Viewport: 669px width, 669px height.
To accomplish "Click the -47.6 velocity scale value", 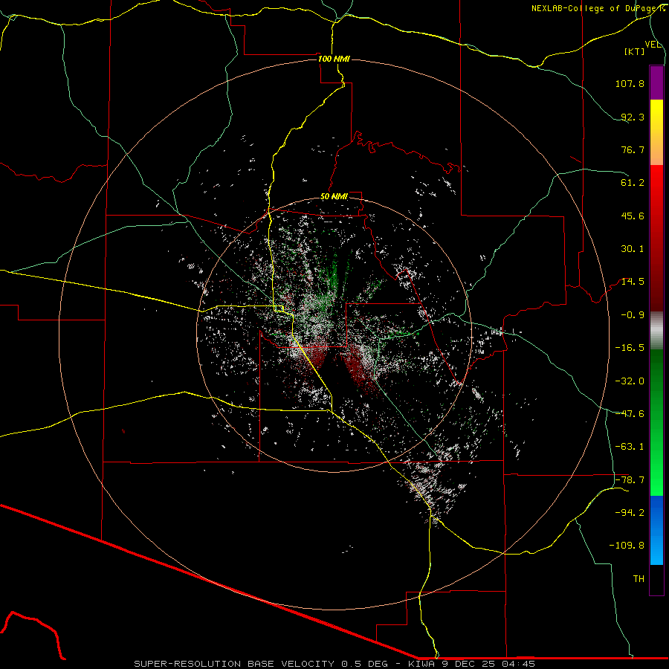I will [x=630, y=414].
